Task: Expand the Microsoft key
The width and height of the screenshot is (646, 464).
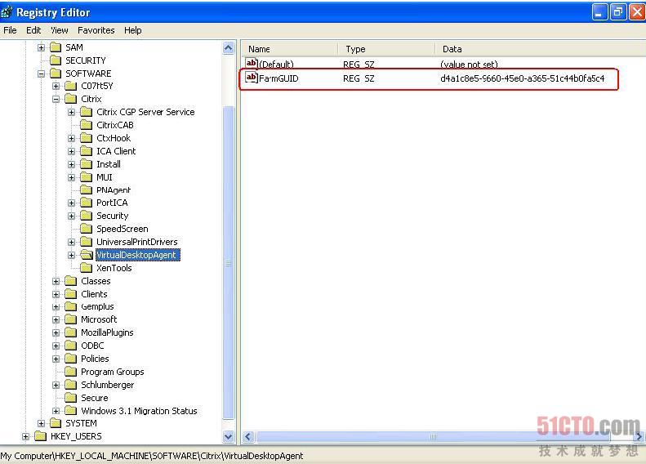Action: pos(56,320)
